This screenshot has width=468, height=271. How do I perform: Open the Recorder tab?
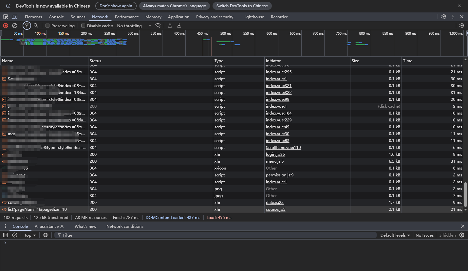tap(279, 17)
